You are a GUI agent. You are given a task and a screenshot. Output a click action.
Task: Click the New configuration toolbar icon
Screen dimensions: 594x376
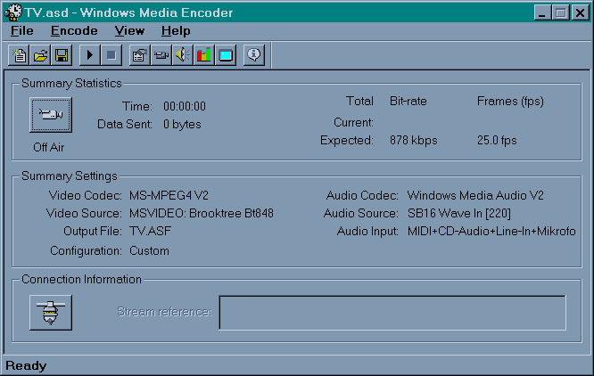point(21,55)
